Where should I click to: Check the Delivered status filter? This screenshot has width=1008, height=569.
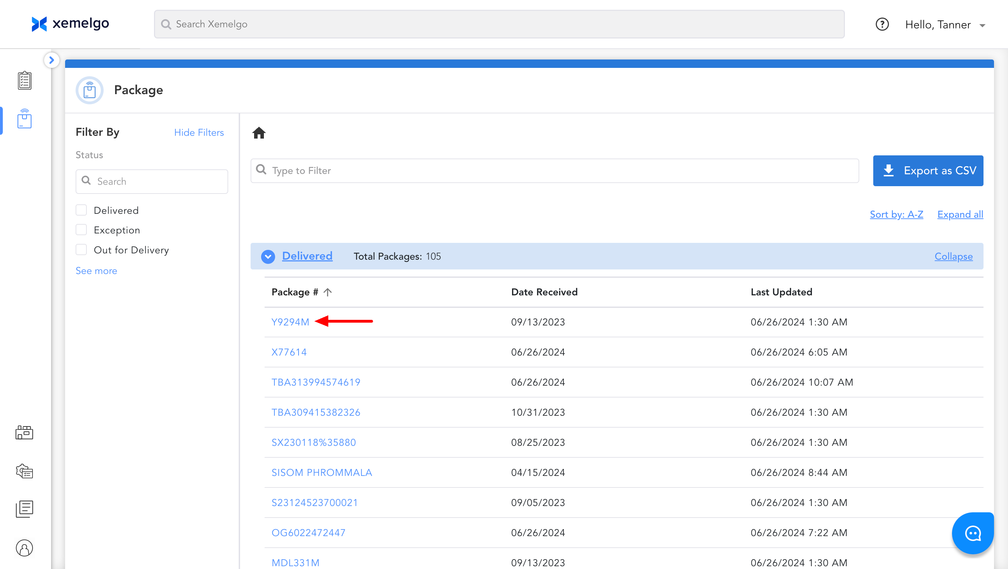coord(82,210)
